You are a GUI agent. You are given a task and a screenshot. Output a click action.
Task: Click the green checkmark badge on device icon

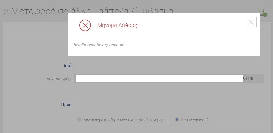click(265, 15)
